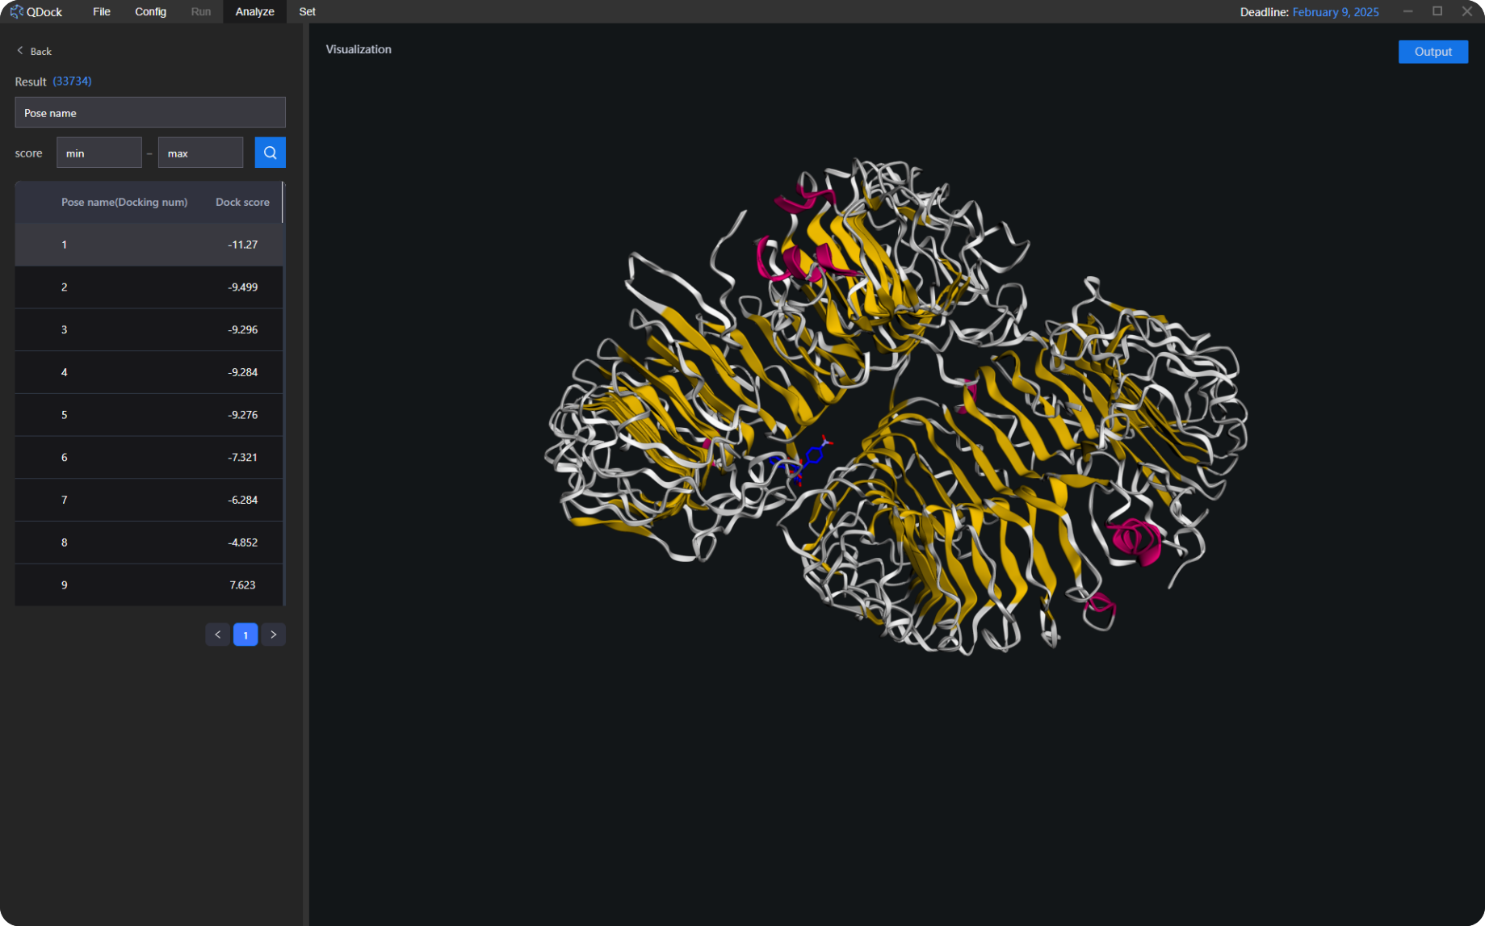Viewport: 1485px width, 926px height.
Task: Sort by Dock score column header
Action: [x=242, y=202]
